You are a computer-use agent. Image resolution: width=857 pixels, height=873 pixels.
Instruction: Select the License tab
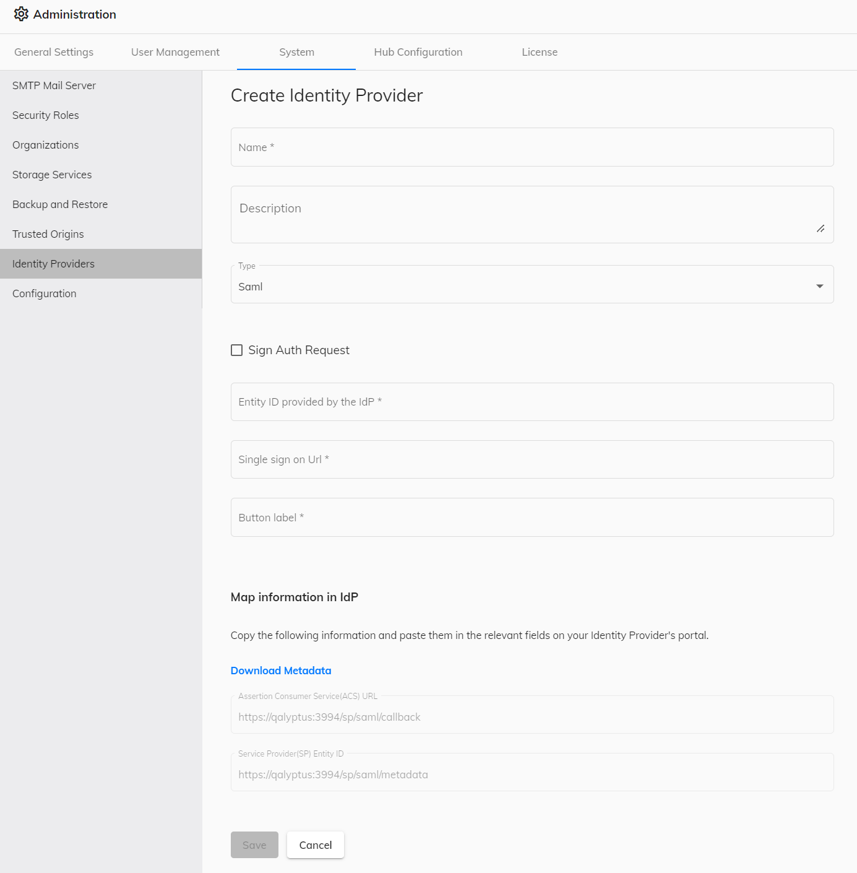pyautogui.click(x=539, y=52)
